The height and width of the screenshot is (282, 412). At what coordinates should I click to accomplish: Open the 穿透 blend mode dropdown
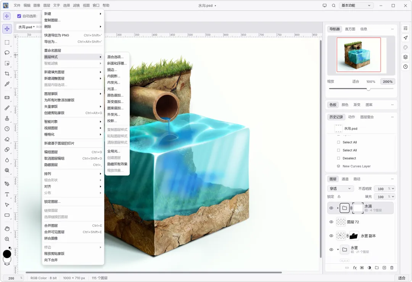coord(340,189)
